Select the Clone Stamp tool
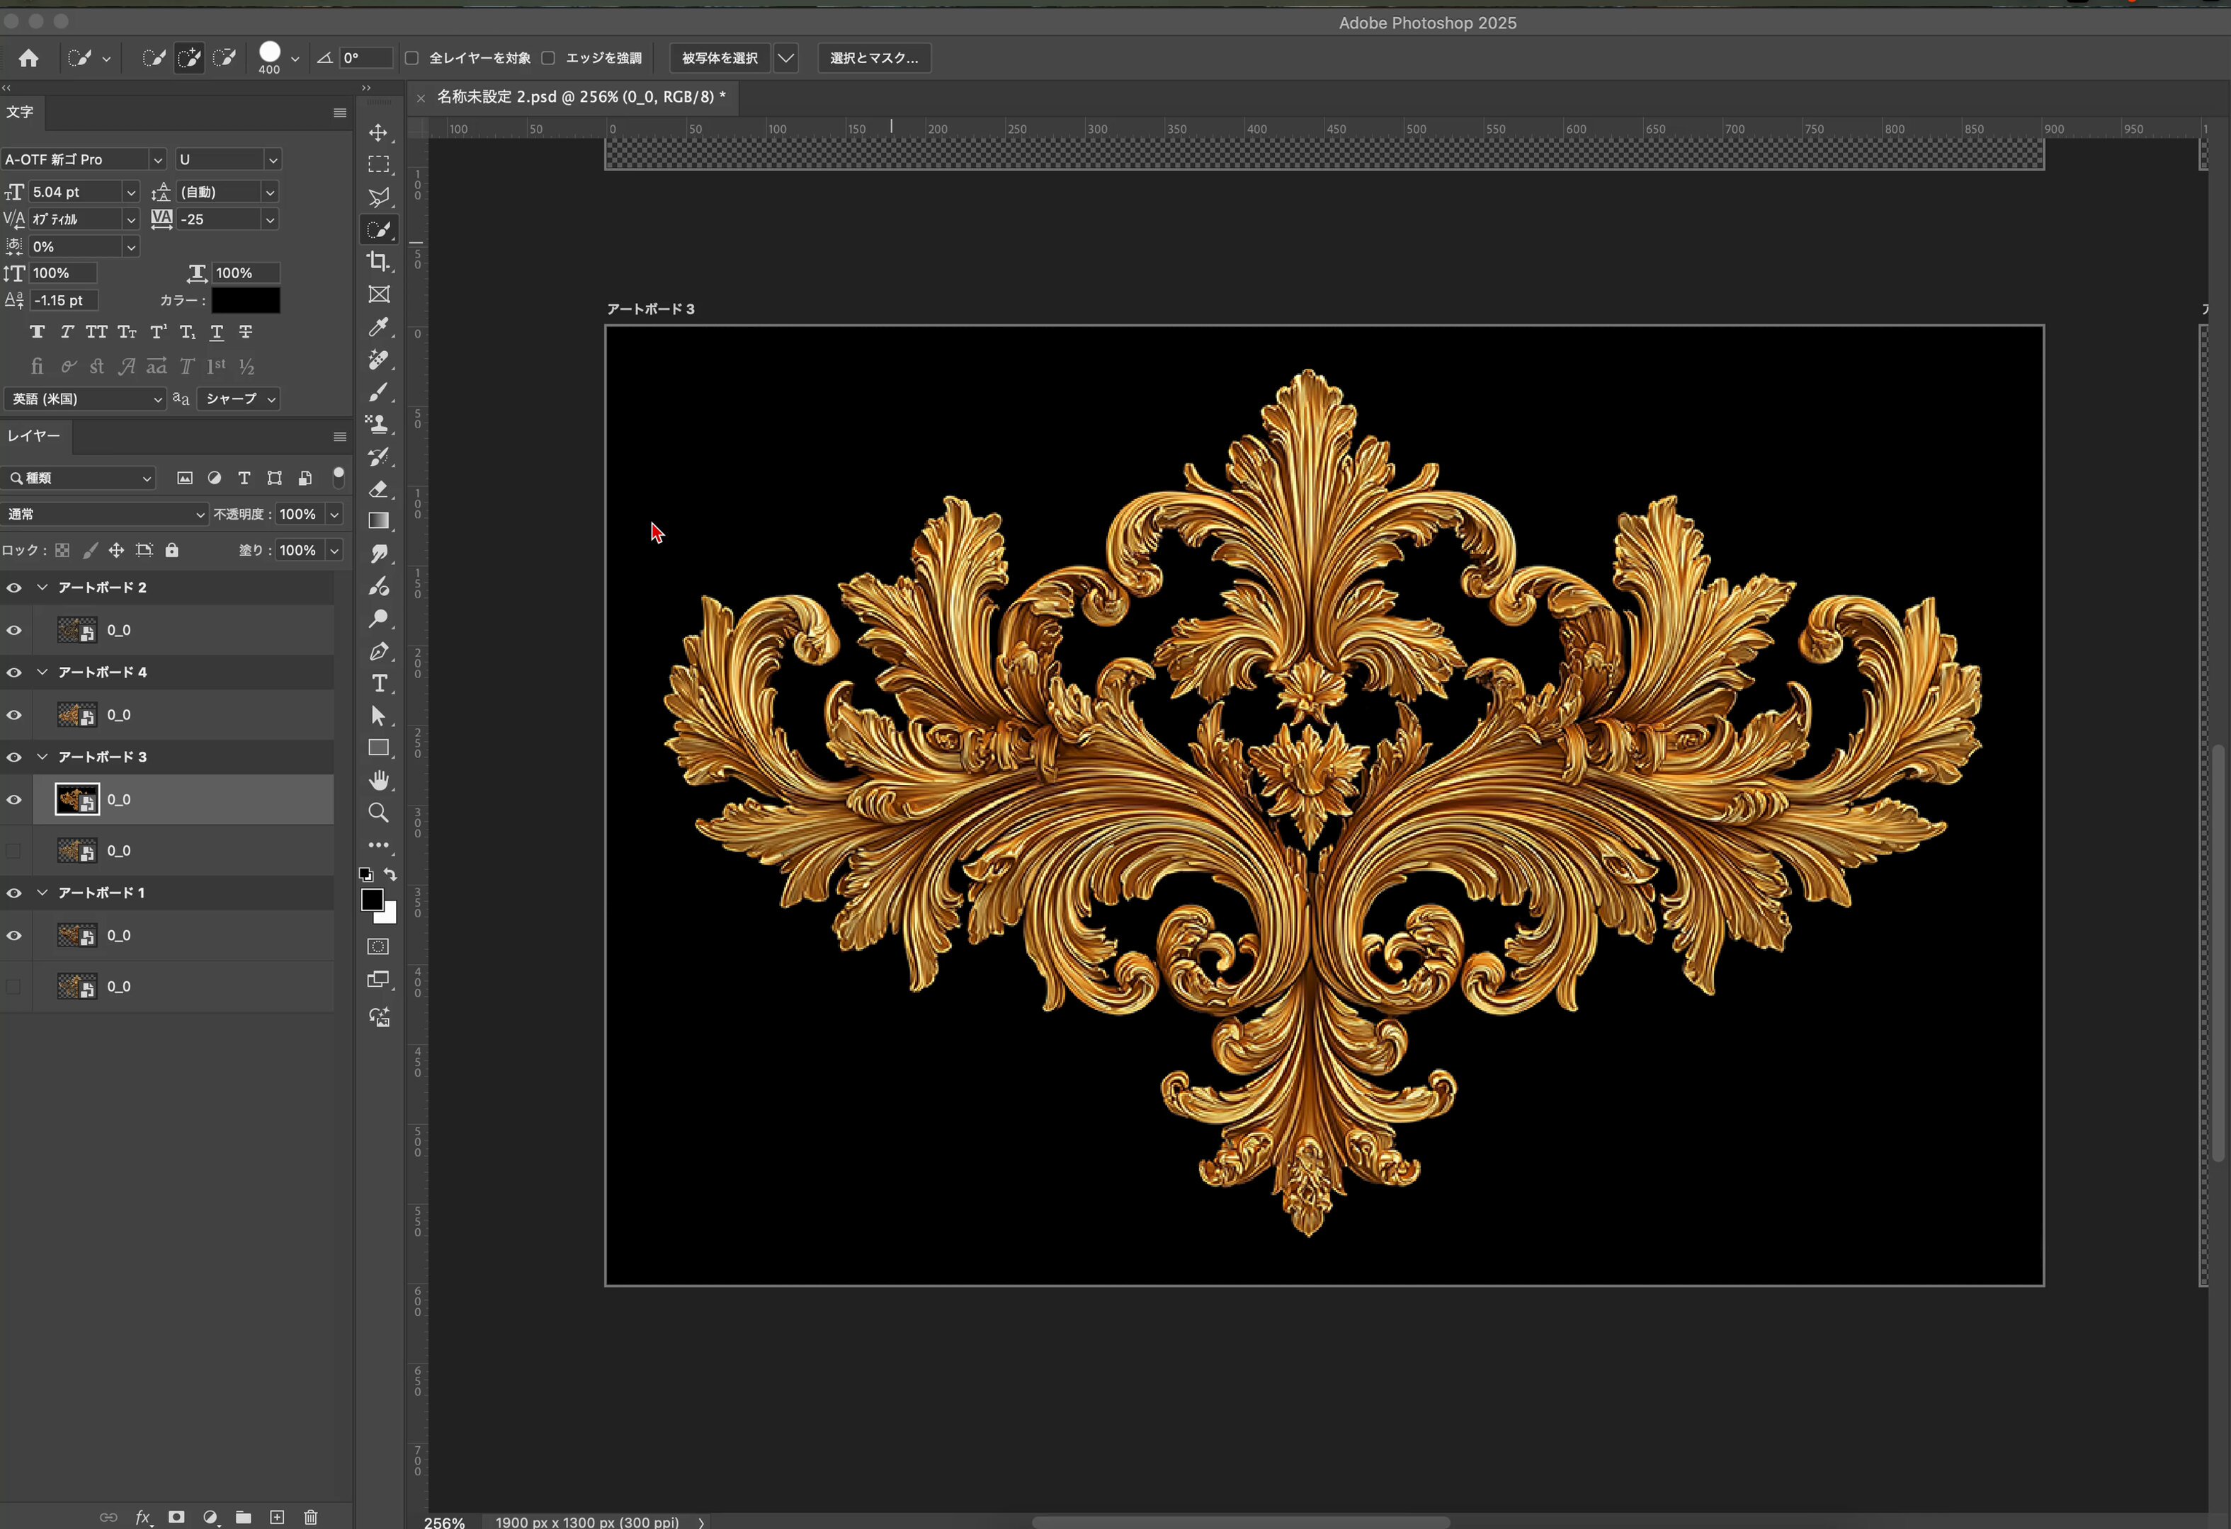 point(378,424)
